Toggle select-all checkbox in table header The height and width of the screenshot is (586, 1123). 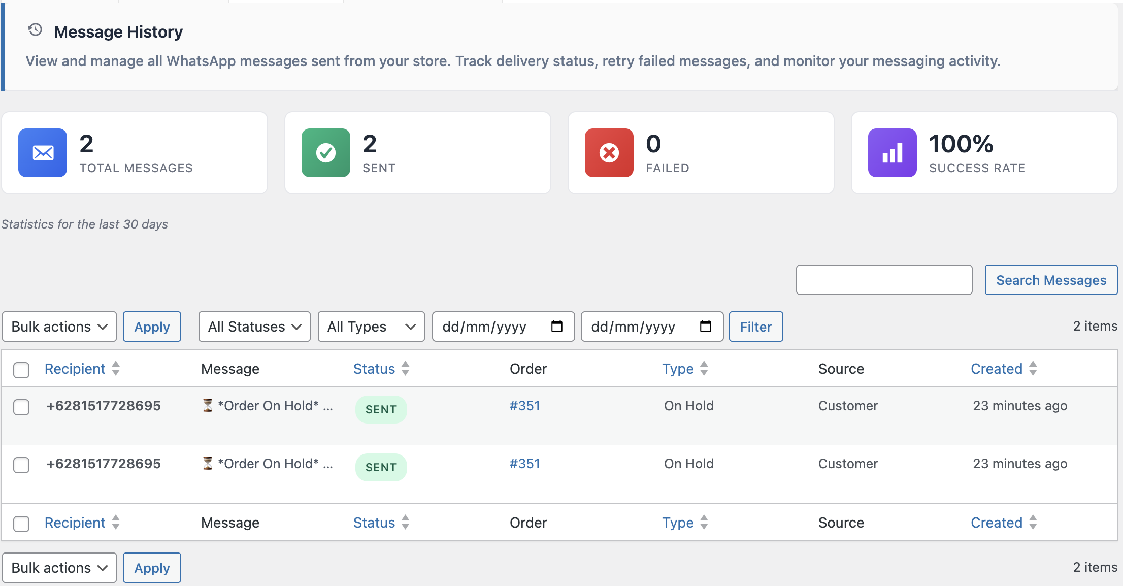click(21, 370)
